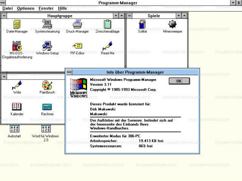Click the Rechner calculator icon
242x181 pixels.
click(47, 107)
